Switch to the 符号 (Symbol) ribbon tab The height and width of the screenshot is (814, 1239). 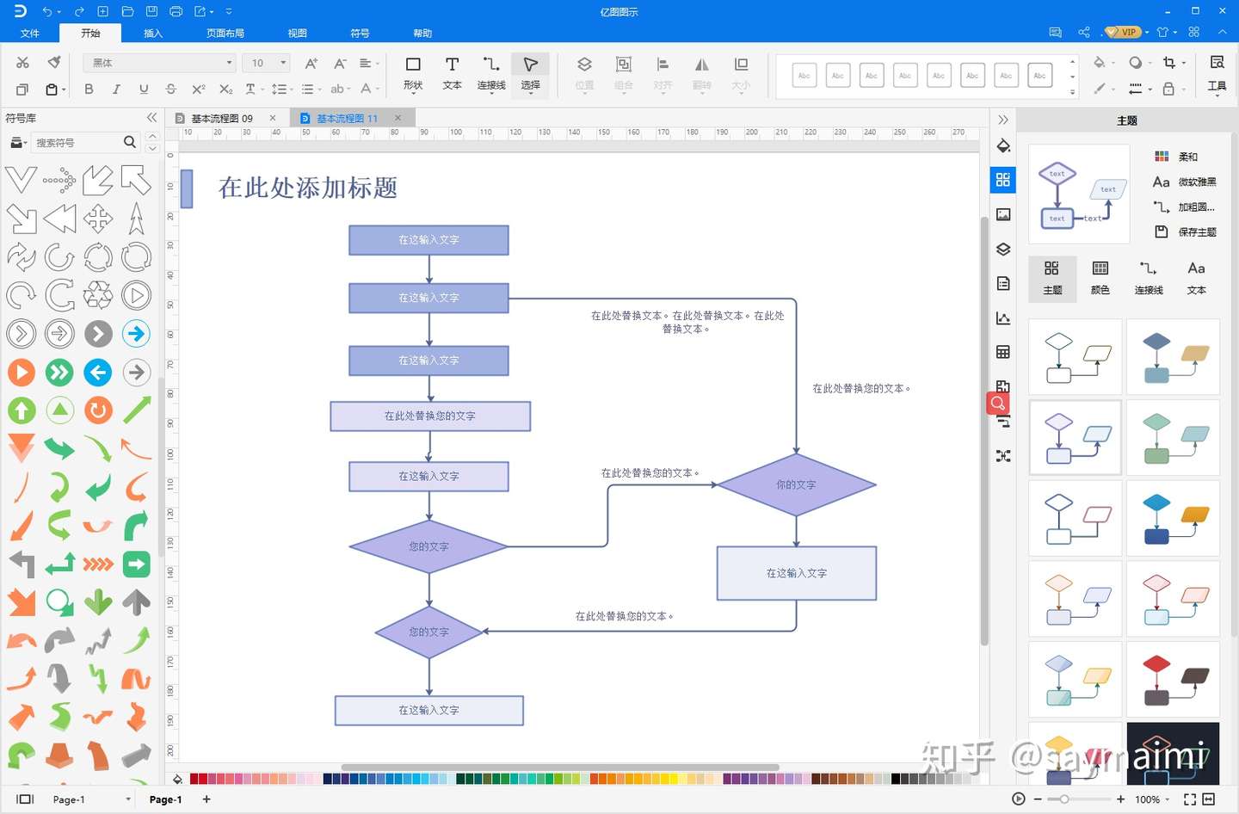[x=360, y=33]
